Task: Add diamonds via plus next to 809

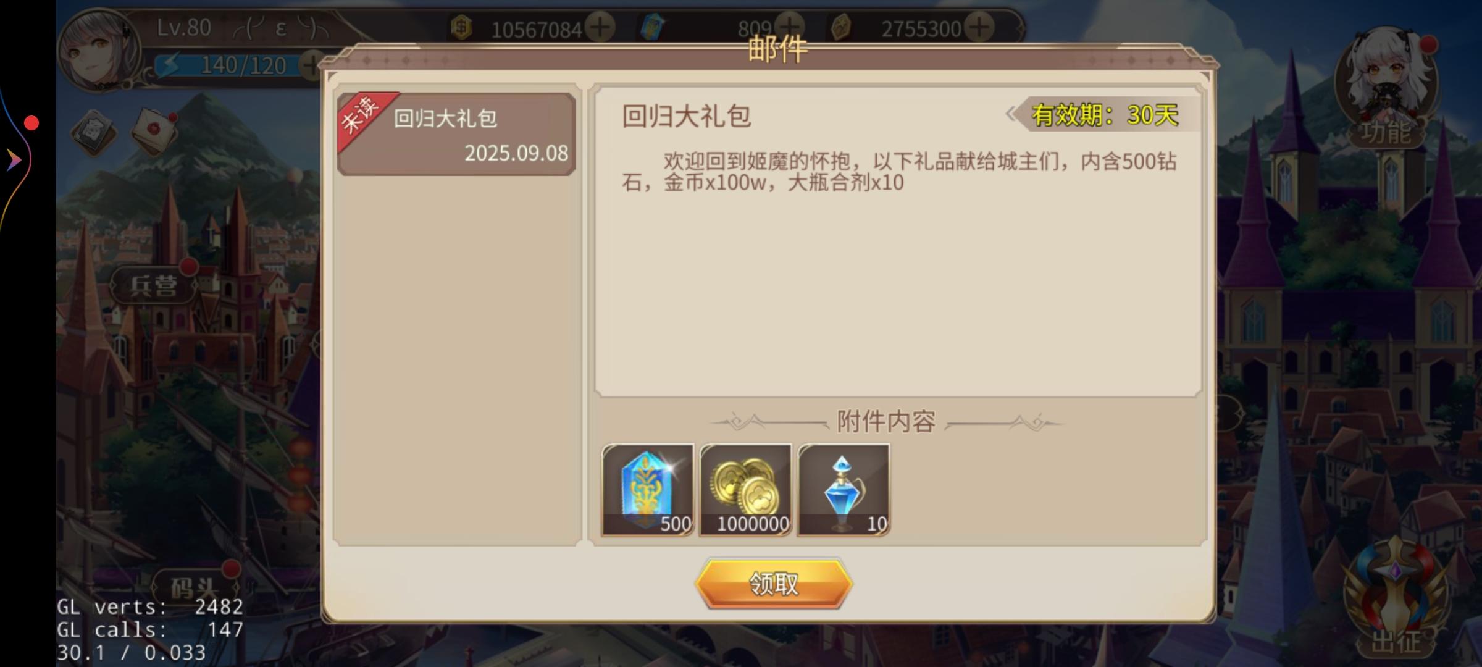Action: 789,27
